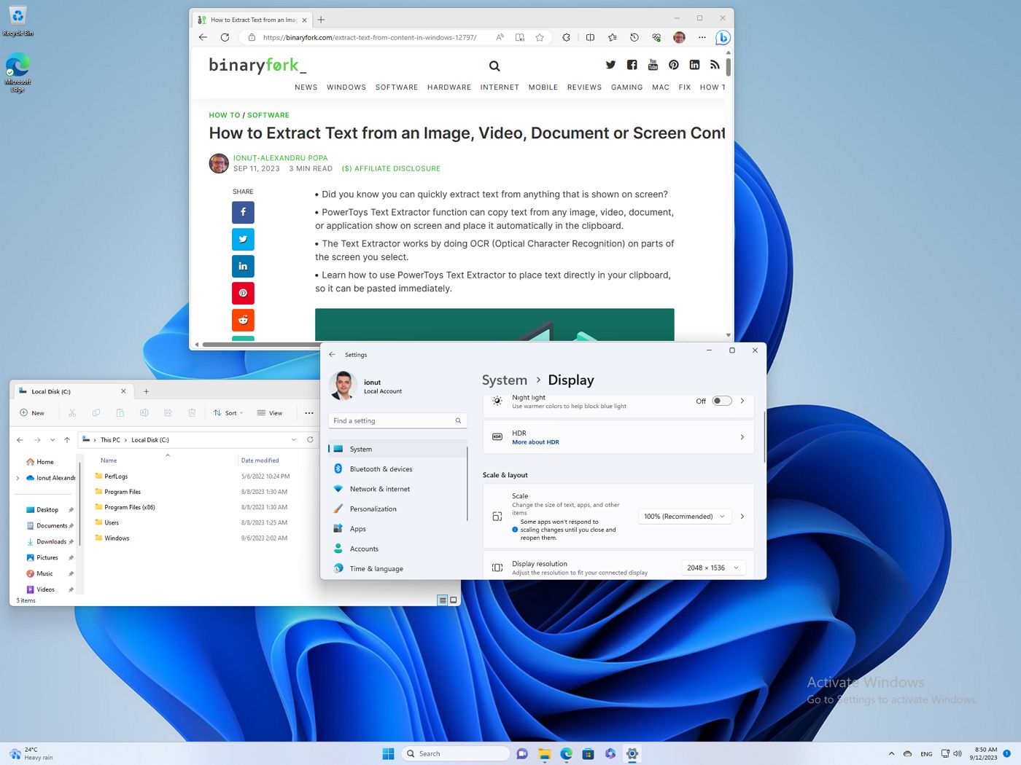
Task: Open the Scale percentage dropdown
Action: pyautogui.click(x=684, y=516)
